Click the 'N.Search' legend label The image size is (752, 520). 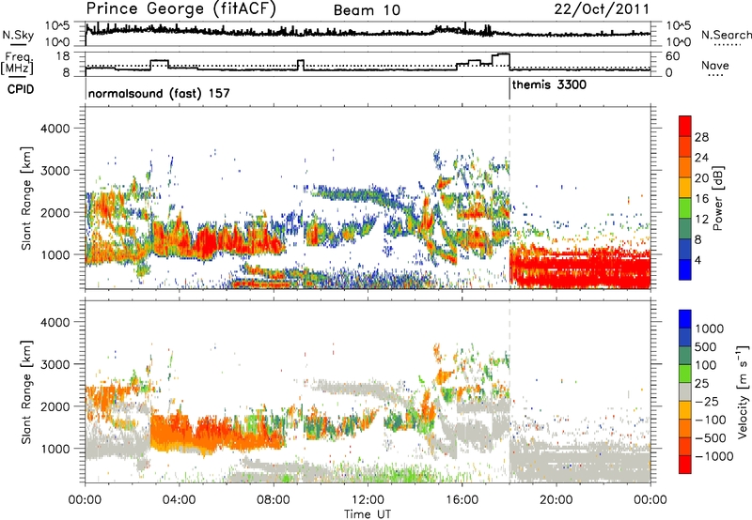[x=726, y=35]
